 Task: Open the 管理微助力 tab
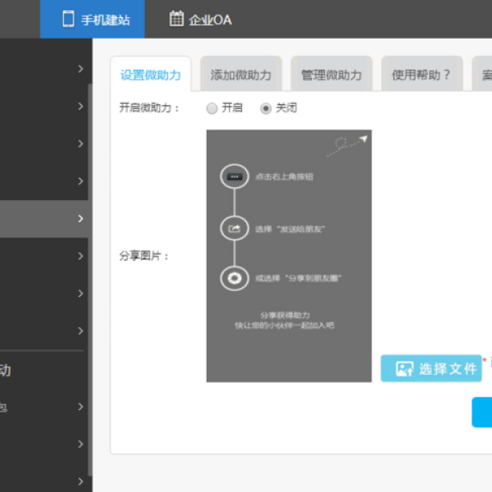coord(331,75)
